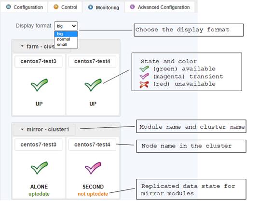This screenshot has height=201, width=259.
Task: Click centos7-test4 node name in mirror
Action: tap(92, 145)
